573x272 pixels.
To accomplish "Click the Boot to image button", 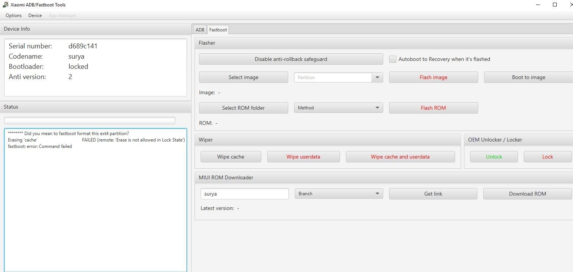I will [x=528, y=77].
